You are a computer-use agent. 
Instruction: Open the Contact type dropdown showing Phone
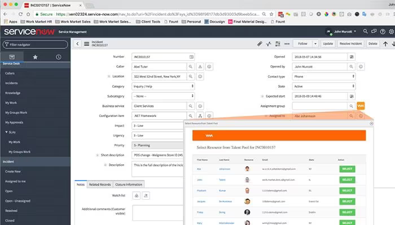(324, 76)
